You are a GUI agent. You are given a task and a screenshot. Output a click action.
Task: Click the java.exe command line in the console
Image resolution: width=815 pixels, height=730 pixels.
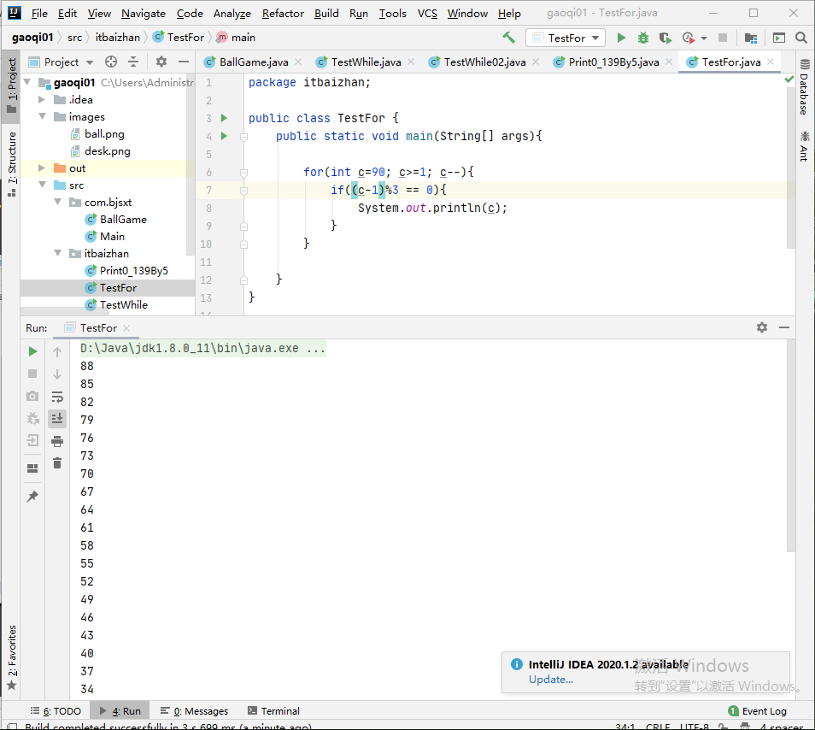[x=202, y=348]
